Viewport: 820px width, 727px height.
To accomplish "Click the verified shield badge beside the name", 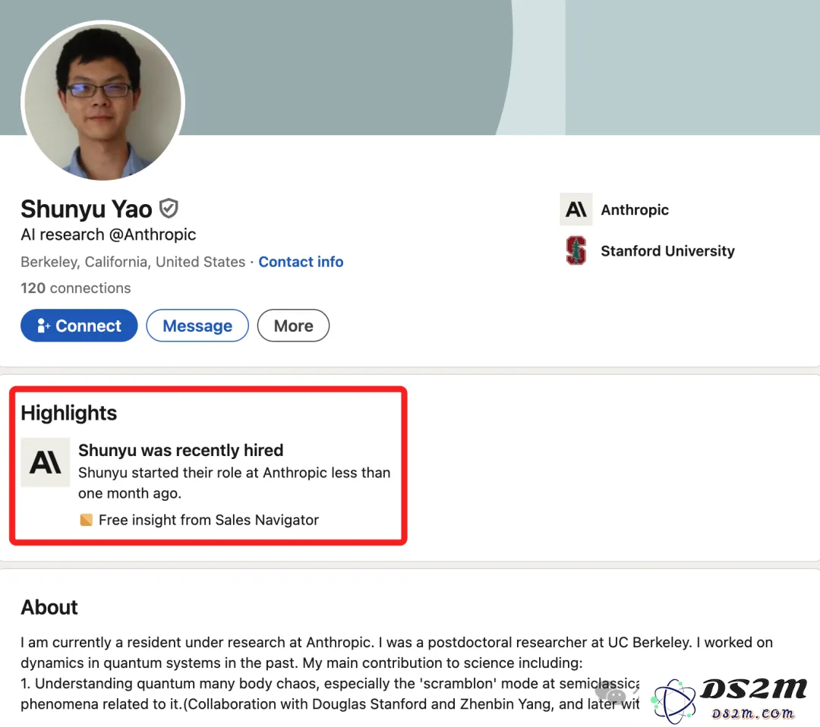I will click(x=169, y=208).
